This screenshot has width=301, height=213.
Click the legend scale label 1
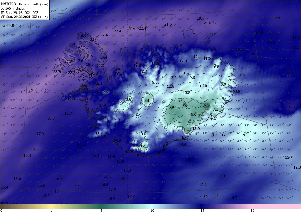[51, 211]
